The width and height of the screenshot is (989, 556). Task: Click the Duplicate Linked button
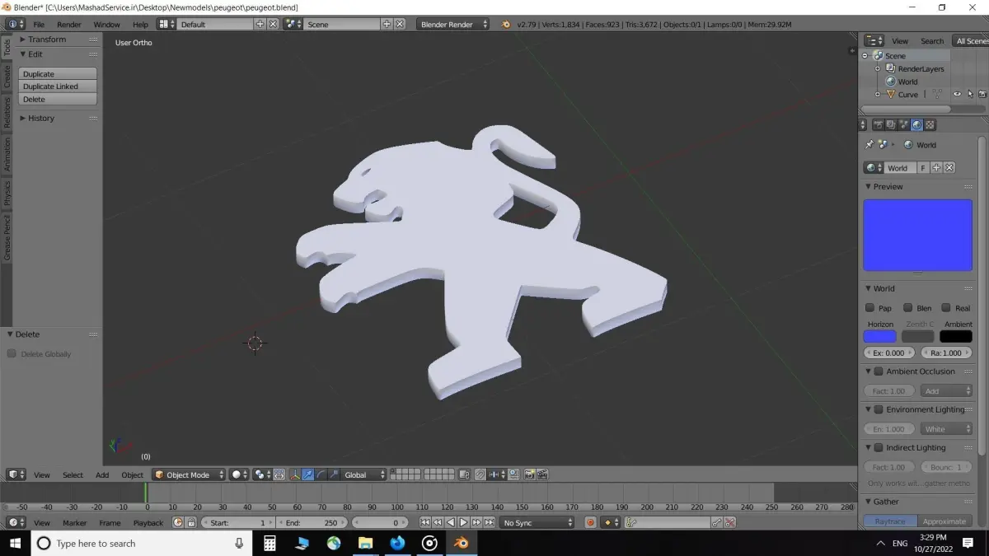[x=57, y=86]
